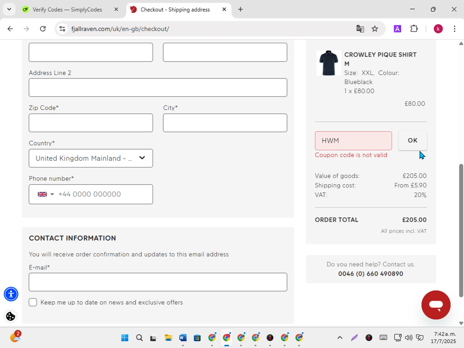Open cookie settings icon
The height and width of the screenshot is (348, 464).
[11, 316]
